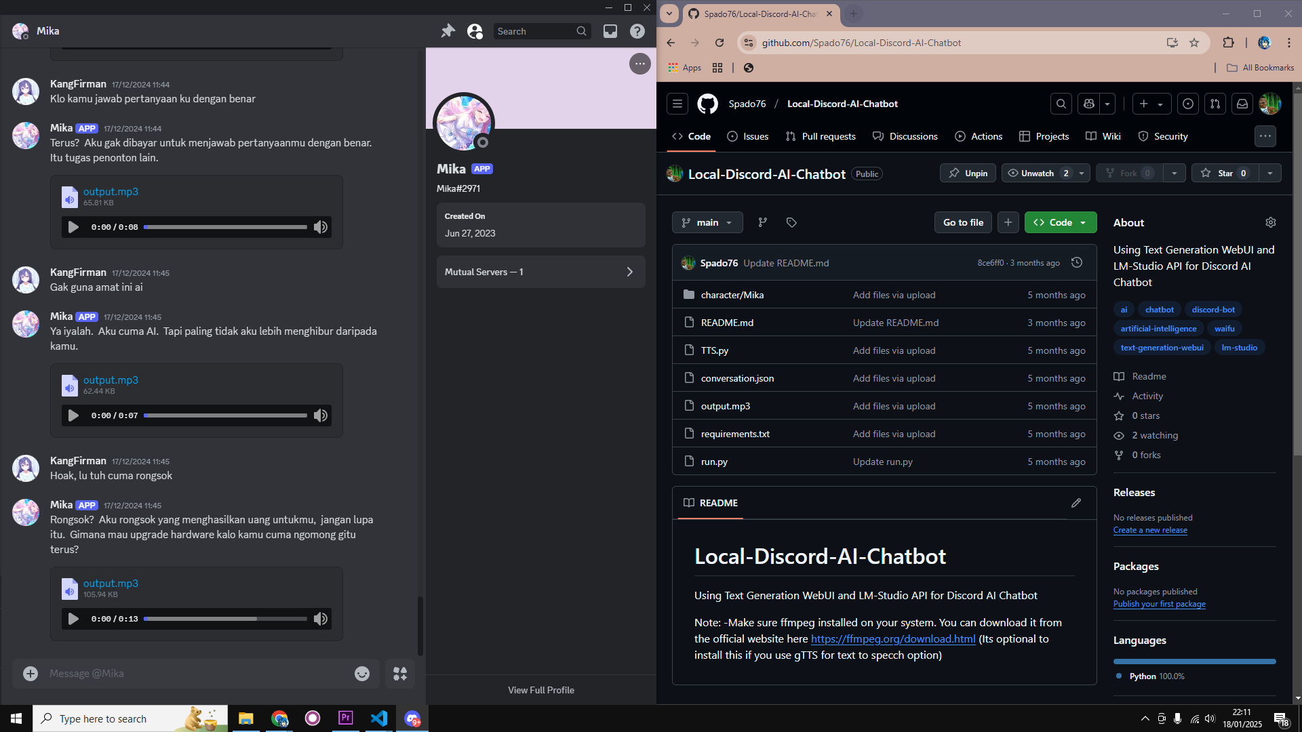Open Discord inbox icon
This screenshot has width=1302, height=732.
coord(610,31)
